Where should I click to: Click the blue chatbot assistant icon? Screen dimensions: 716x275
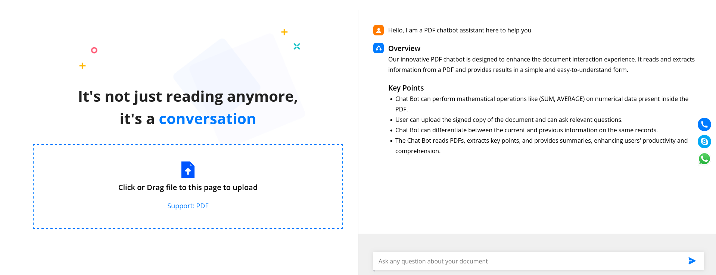[378, 48]
